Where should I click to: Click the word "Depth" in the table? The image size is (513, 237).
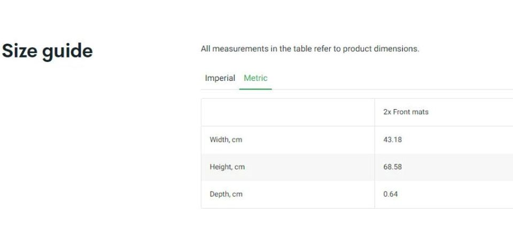coord(219,194)
